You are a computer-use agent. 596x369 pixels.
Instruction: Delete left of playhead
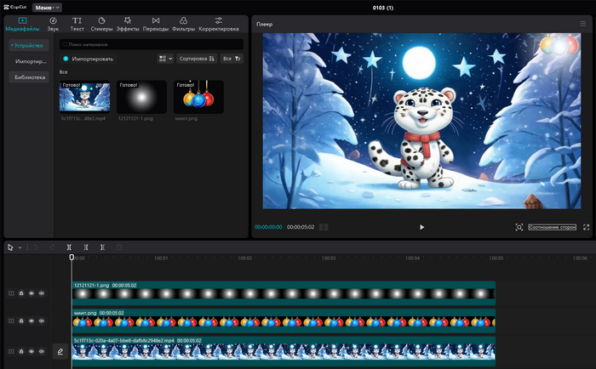pyautogui.click(x=86, y=247)
